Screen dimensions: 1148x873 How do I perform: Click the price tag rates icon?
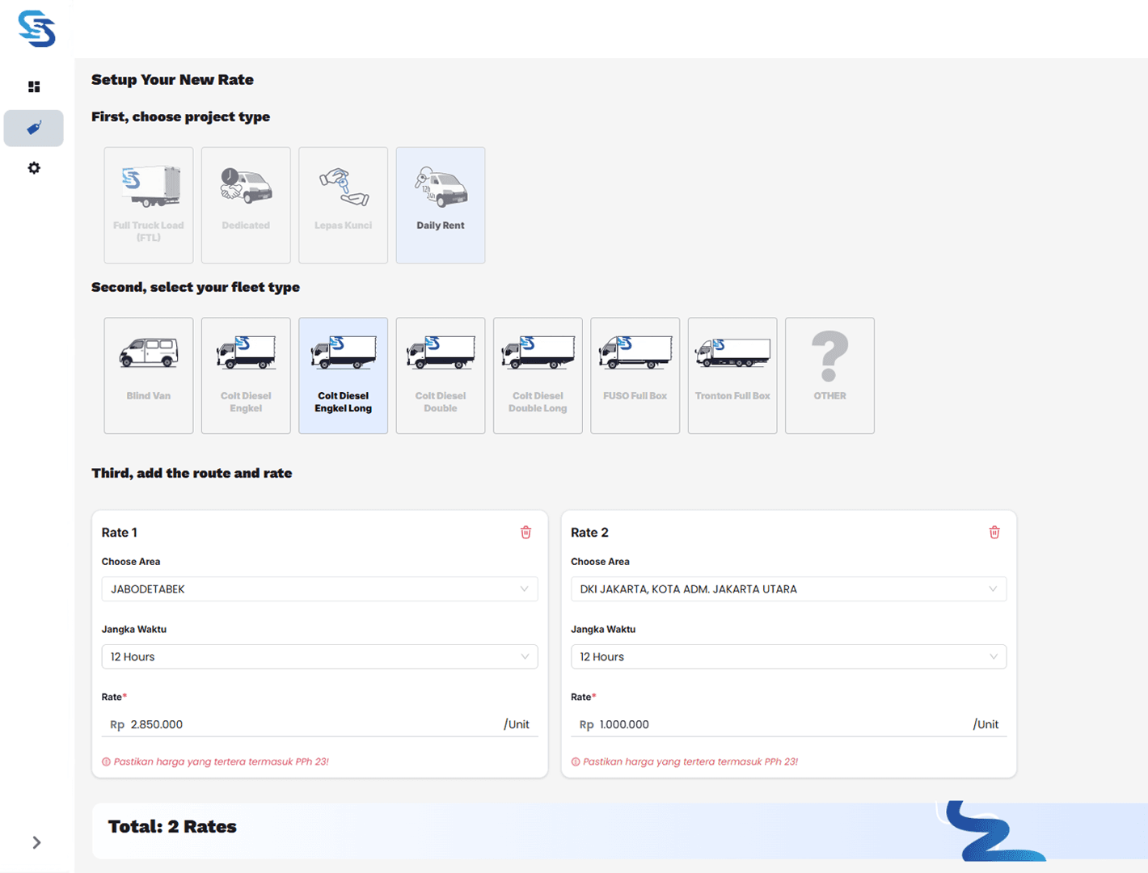click(34, 128)
